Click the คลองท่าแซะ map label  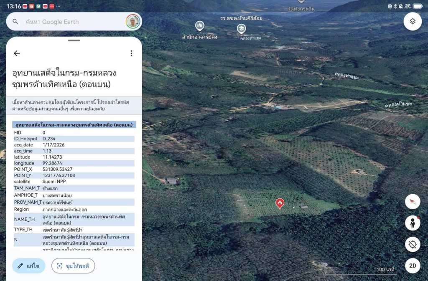(346, 76)
